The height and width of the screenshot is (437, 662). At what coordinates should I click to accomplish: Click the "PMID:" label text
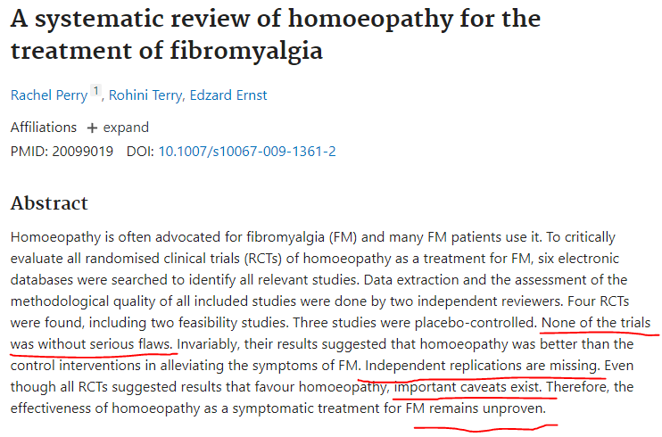[x=29, y=151]
